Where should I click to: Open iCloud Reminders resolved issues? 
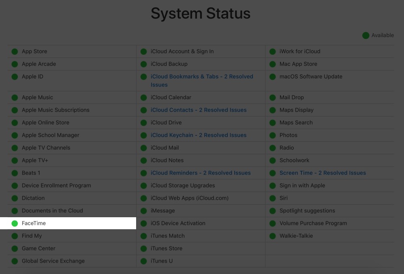coord(200,172)
